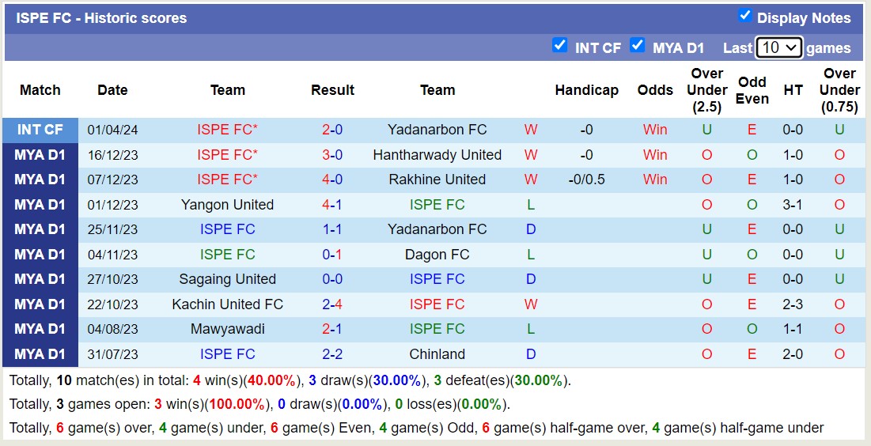
Task: Click the 2-0 result on 01/04/24
Action: click(332, 130)
